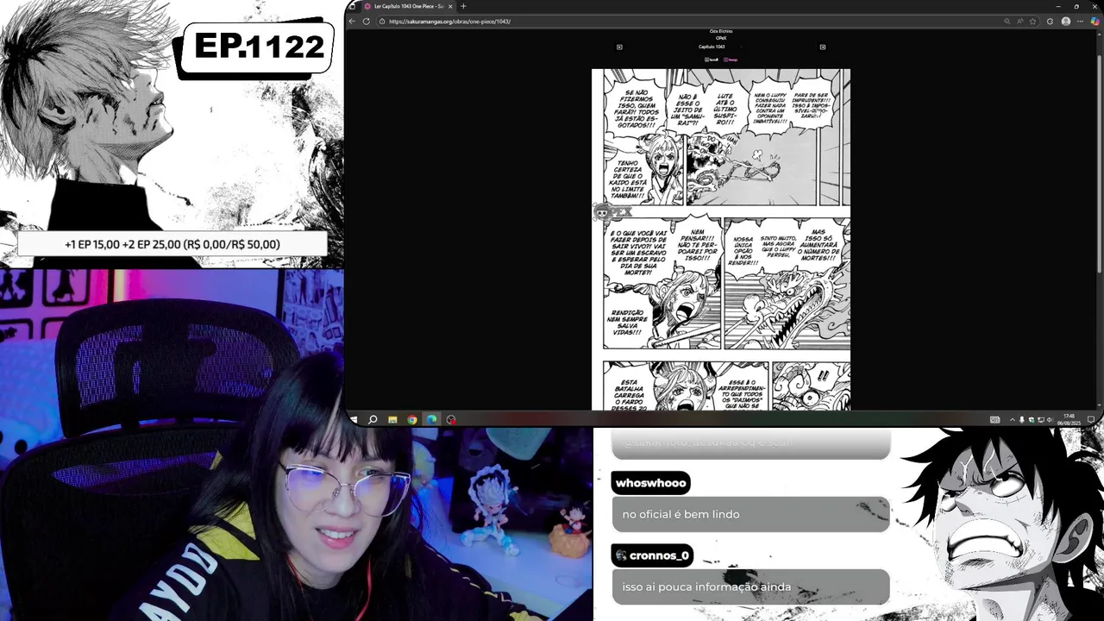This screenshot has height=621, width=1104.
Task: Close the Ler Capítulo 1043 tab
Action: pyautogui.click(x=450, y=6)
